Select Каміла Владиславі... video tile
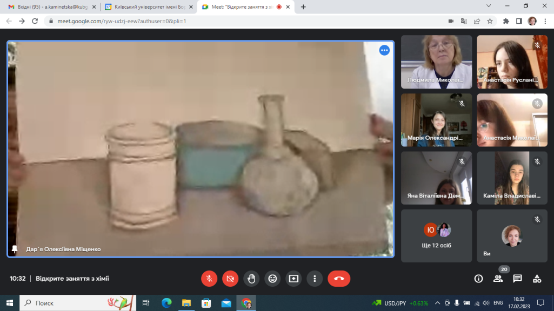This screenshot has height=311, width=554. point(512,178)
